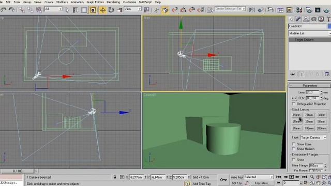Open the Material Editor icon
The width and height of the screenshot is (331, 186).
(299, 10)
